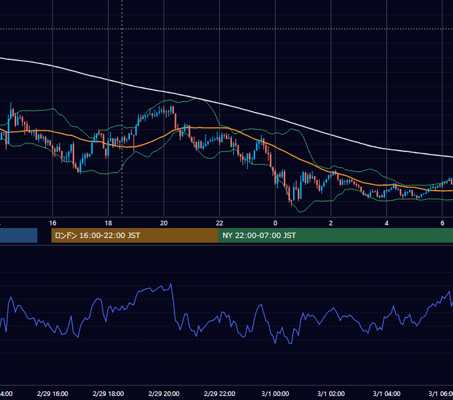
Task: Click the 3/1 02:00 date label
Action: (331, 393)
